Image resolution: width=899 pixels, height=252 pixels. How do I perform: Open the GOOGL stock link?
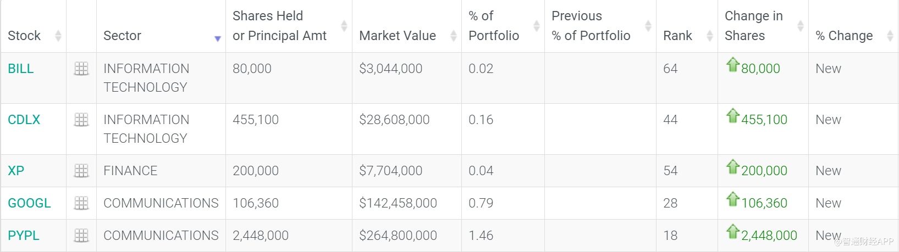point(29,203)
